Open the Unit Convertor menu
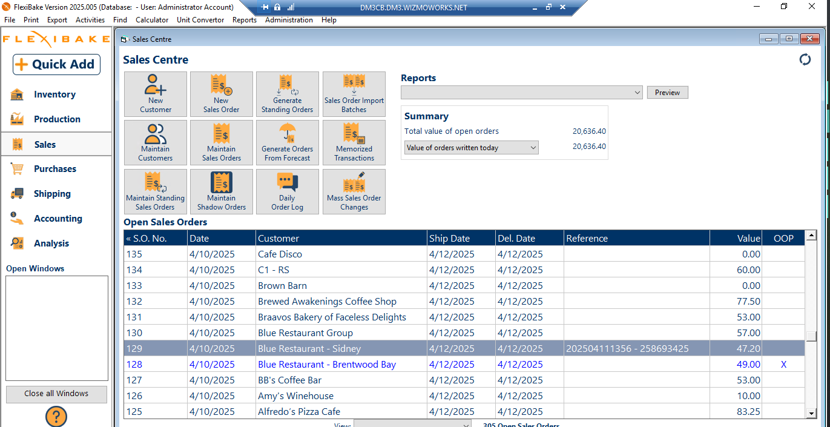Viewport: 830px width, 427px height. click(x=200, y=20)
